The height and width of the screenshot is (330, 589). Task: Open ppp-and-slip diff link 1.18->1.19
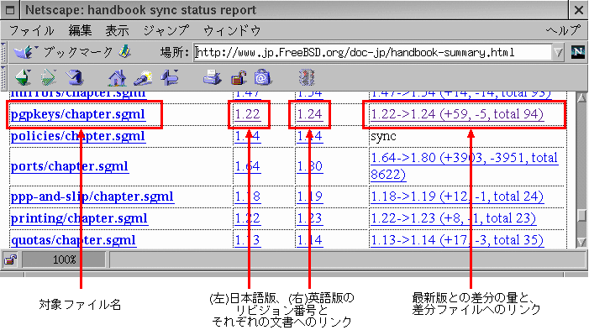[457, 196]
